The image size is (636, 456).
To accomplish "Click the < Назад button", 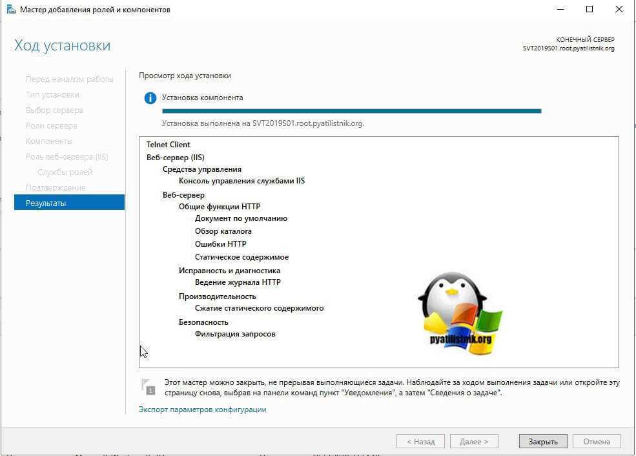I will click(x=420, y=442).
